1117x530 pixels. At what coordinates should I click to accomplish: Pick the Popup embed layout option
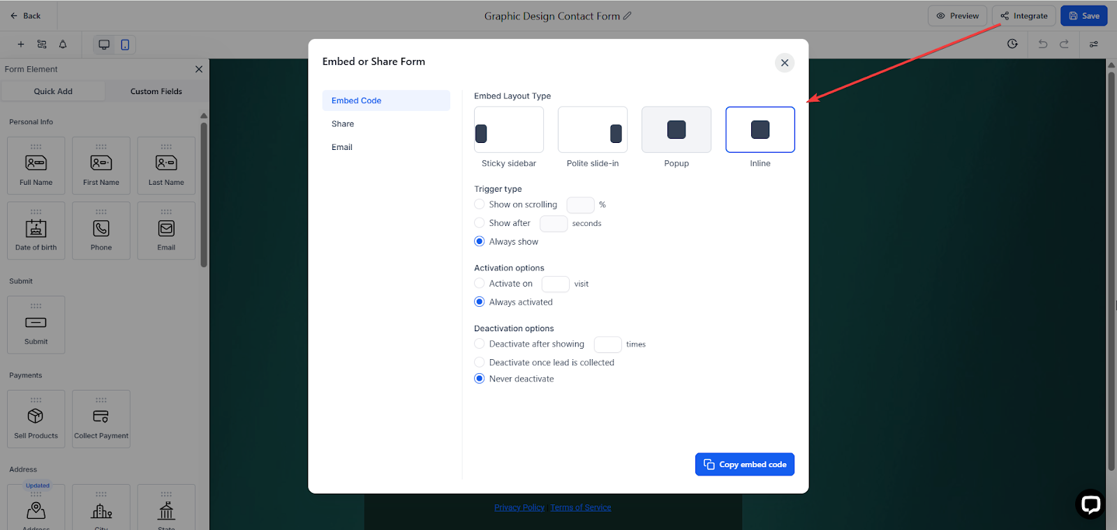[x=676, y=130]
